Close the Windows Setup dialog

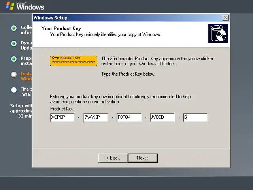pyautogui.click(x=226, y=17)
